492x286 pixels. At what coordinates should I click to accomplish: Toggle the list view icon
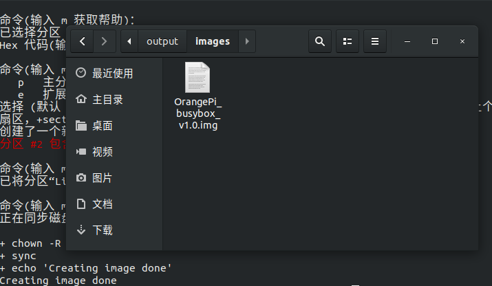click(347, 41)
